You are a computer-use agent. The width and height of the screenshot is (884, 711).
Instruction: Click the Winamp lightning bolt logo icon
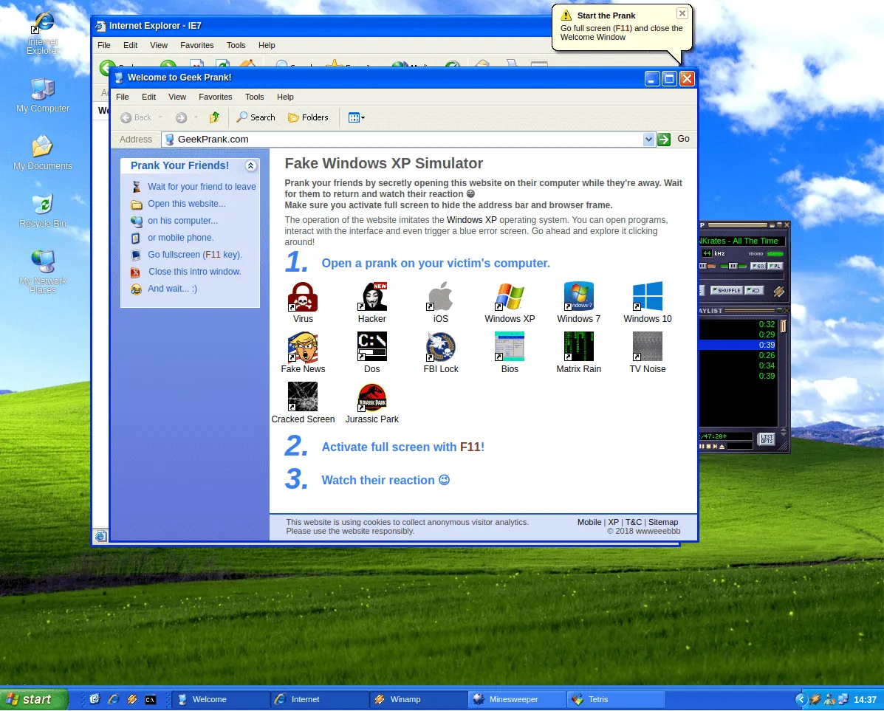[778, 292]
